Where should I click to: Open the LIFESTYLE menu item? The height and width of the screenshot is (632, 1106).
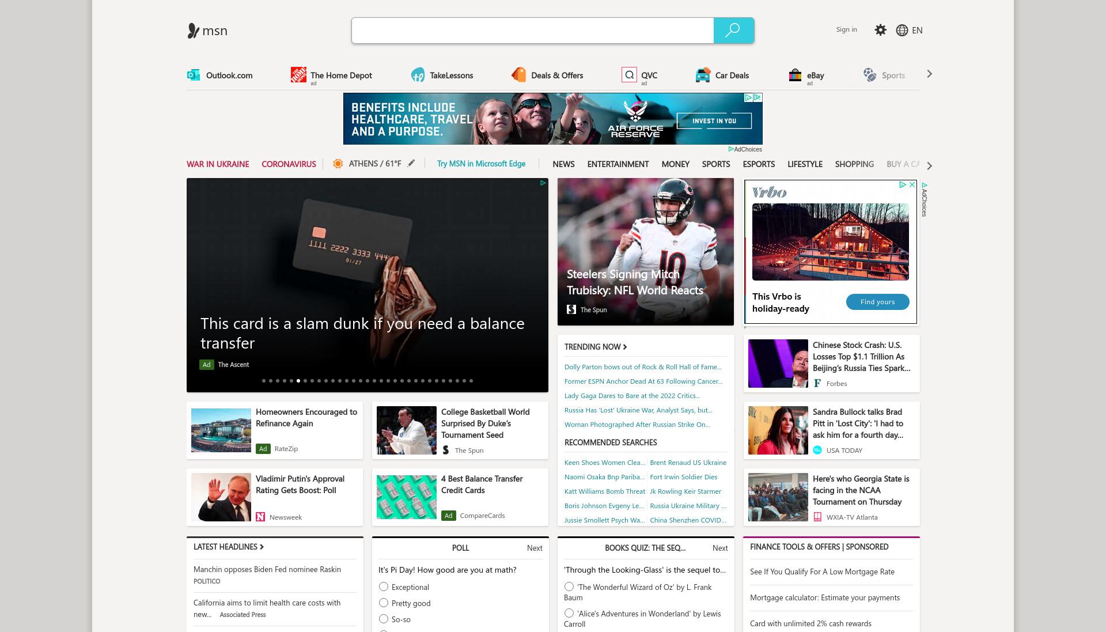tap(805, 164)
